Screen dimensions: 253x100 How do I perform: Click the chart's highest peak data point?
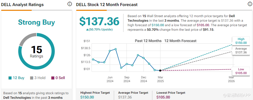116,49
